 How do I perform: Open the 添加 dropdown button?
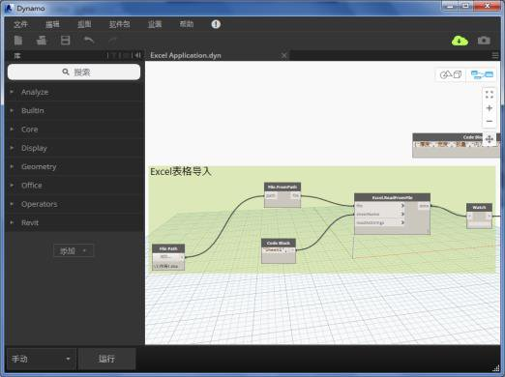pyautogui.click(x=74, y=250)
